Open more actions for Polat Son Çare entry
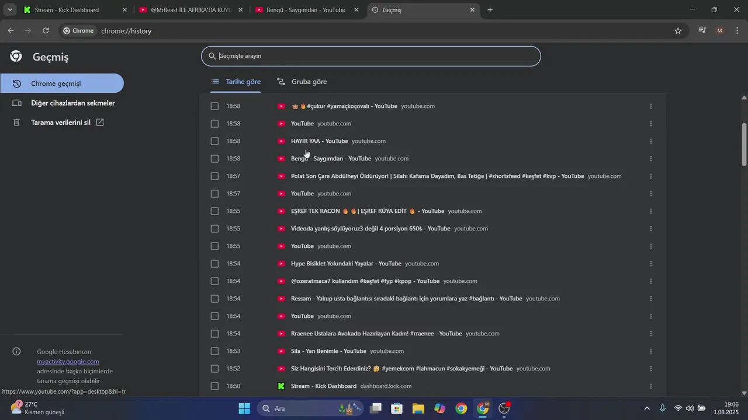Screen dimensions: 748x420 pos(651,176)
